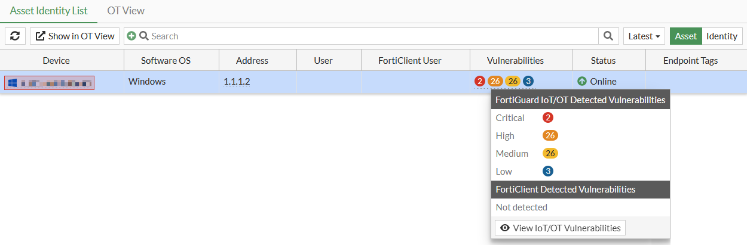Click View IoT/OT Vulnerabilities button
This screenshot has height=245, width=747.
tap(560, 228)
